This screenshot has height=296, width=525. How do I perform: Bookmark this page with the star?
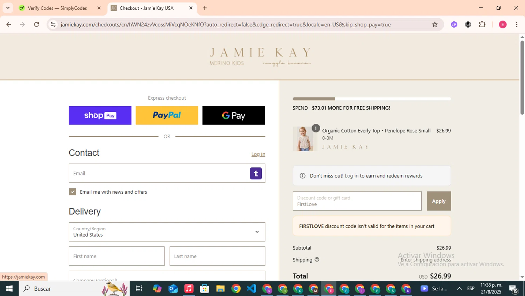(x=435, y=24)
